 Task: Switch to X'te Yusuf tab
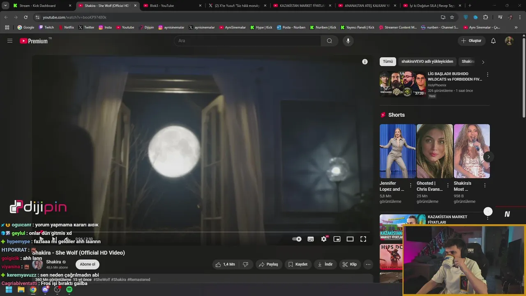click(238, 5)
